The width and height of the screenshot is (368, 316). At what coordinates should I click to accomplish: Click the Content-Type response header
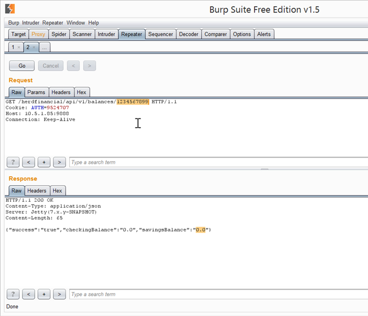pos(53,206)
